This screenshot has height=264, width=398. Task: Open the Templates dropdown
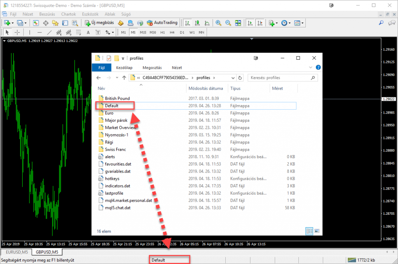pos(302,23)
